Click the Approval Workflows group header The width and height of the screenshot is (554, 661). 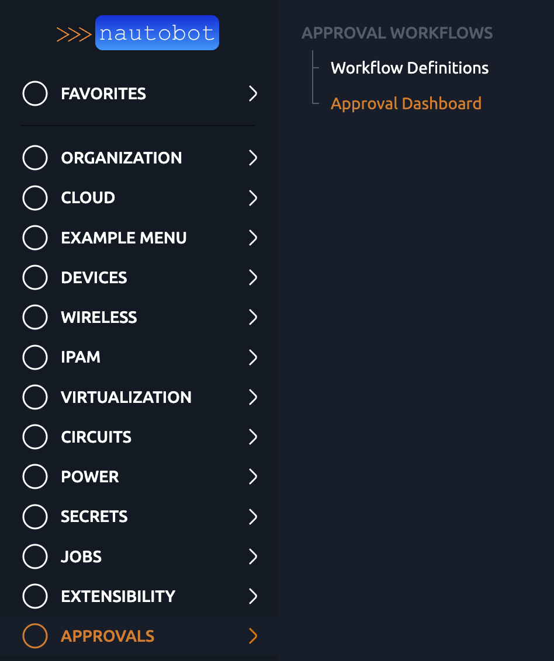tap(397, 33)
